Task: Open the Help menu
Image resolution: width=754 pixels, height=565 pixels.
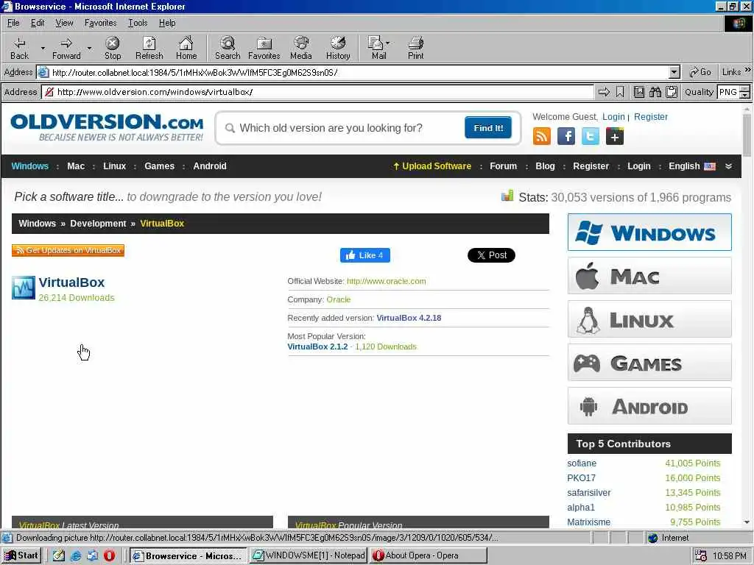Action: (x=167, y=23)
